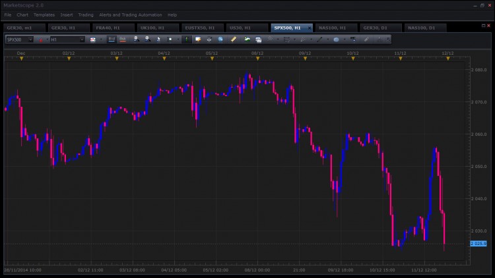Click the 2 050.0 price axis label

[x=479, y=167]
